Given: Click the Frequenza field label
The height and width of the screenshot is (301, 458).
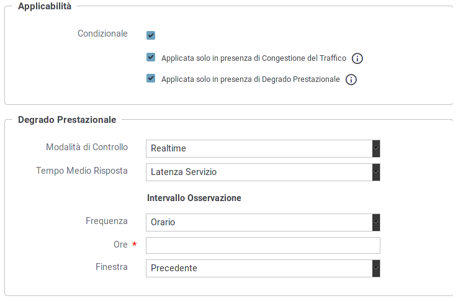Looking at the screenshot, I should pos(107,221).
